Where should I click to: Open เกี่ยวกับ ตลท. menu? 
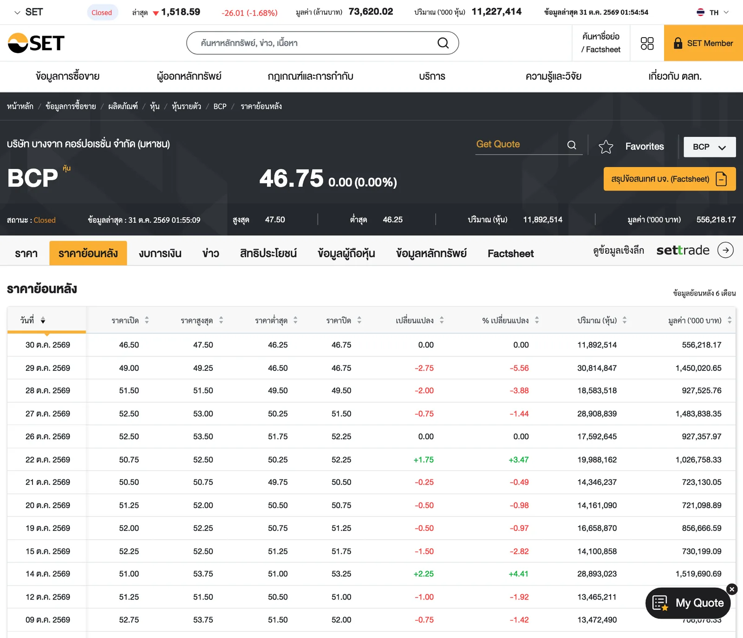(675, 76)
